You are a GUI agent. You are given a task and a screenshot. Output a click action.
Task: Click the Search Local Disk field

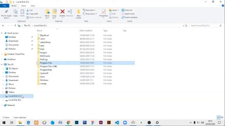[x=206, y=26]
